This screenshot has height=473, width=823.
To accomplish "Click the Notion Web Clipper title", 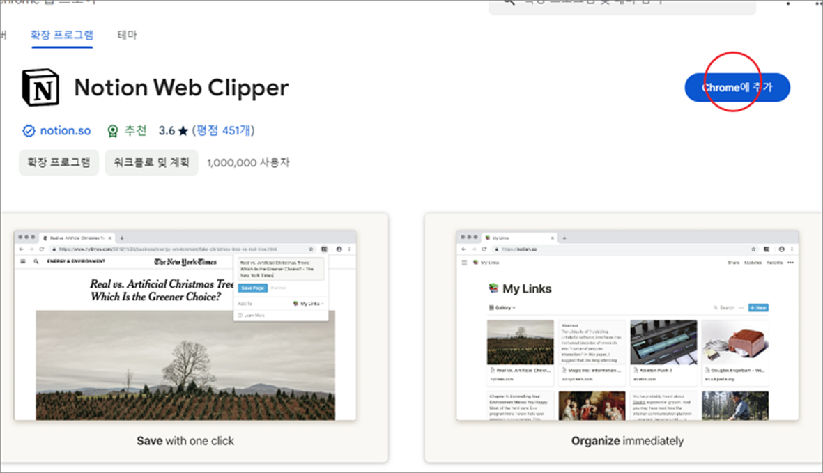I will point(182,88).
